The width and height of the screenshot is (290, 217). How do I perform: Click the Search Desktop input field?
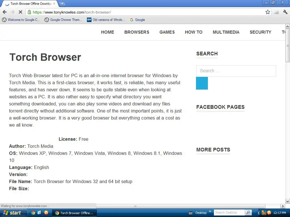coord(229,212)
